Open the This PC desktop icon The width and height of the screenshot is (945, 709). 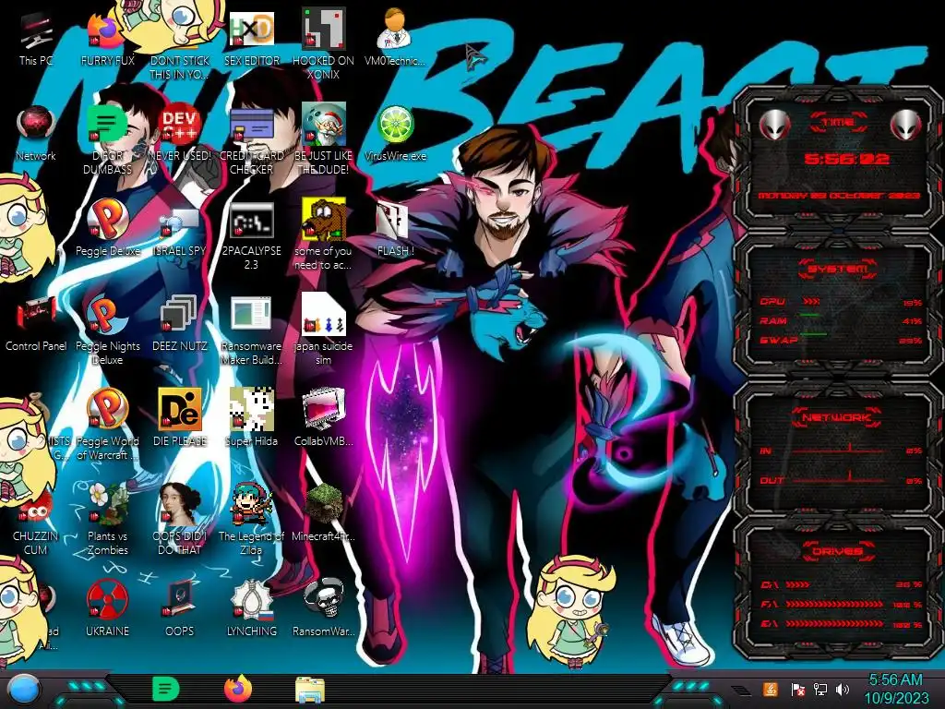tap(36, 41)
